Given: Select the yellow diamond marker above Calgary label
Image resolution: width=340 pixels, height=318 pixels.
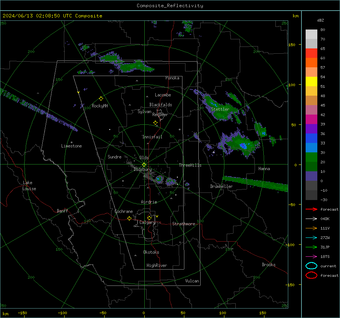Looking at the screenshot, I should click(x=149, y=218).
